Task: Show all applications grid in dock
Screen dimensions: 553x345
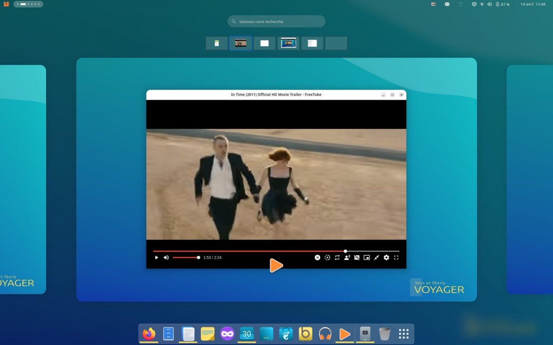Action: pyautogui.click(x=404, y=333)
